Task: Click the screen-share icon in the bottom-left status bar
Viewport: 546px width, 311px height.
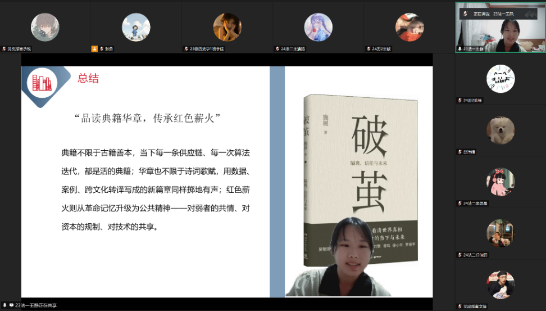Action: click(x=11, y=305)
